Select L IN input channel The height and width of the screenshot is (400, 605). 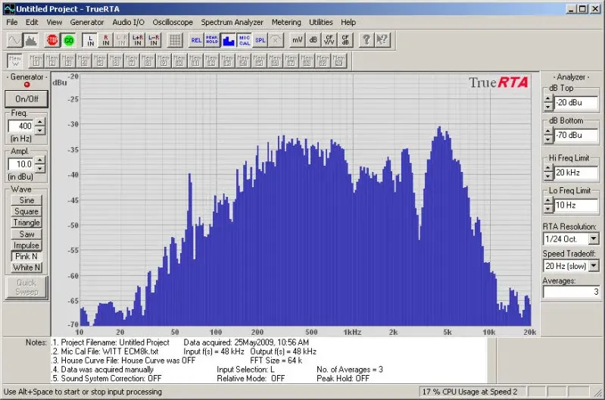(90, 40)
